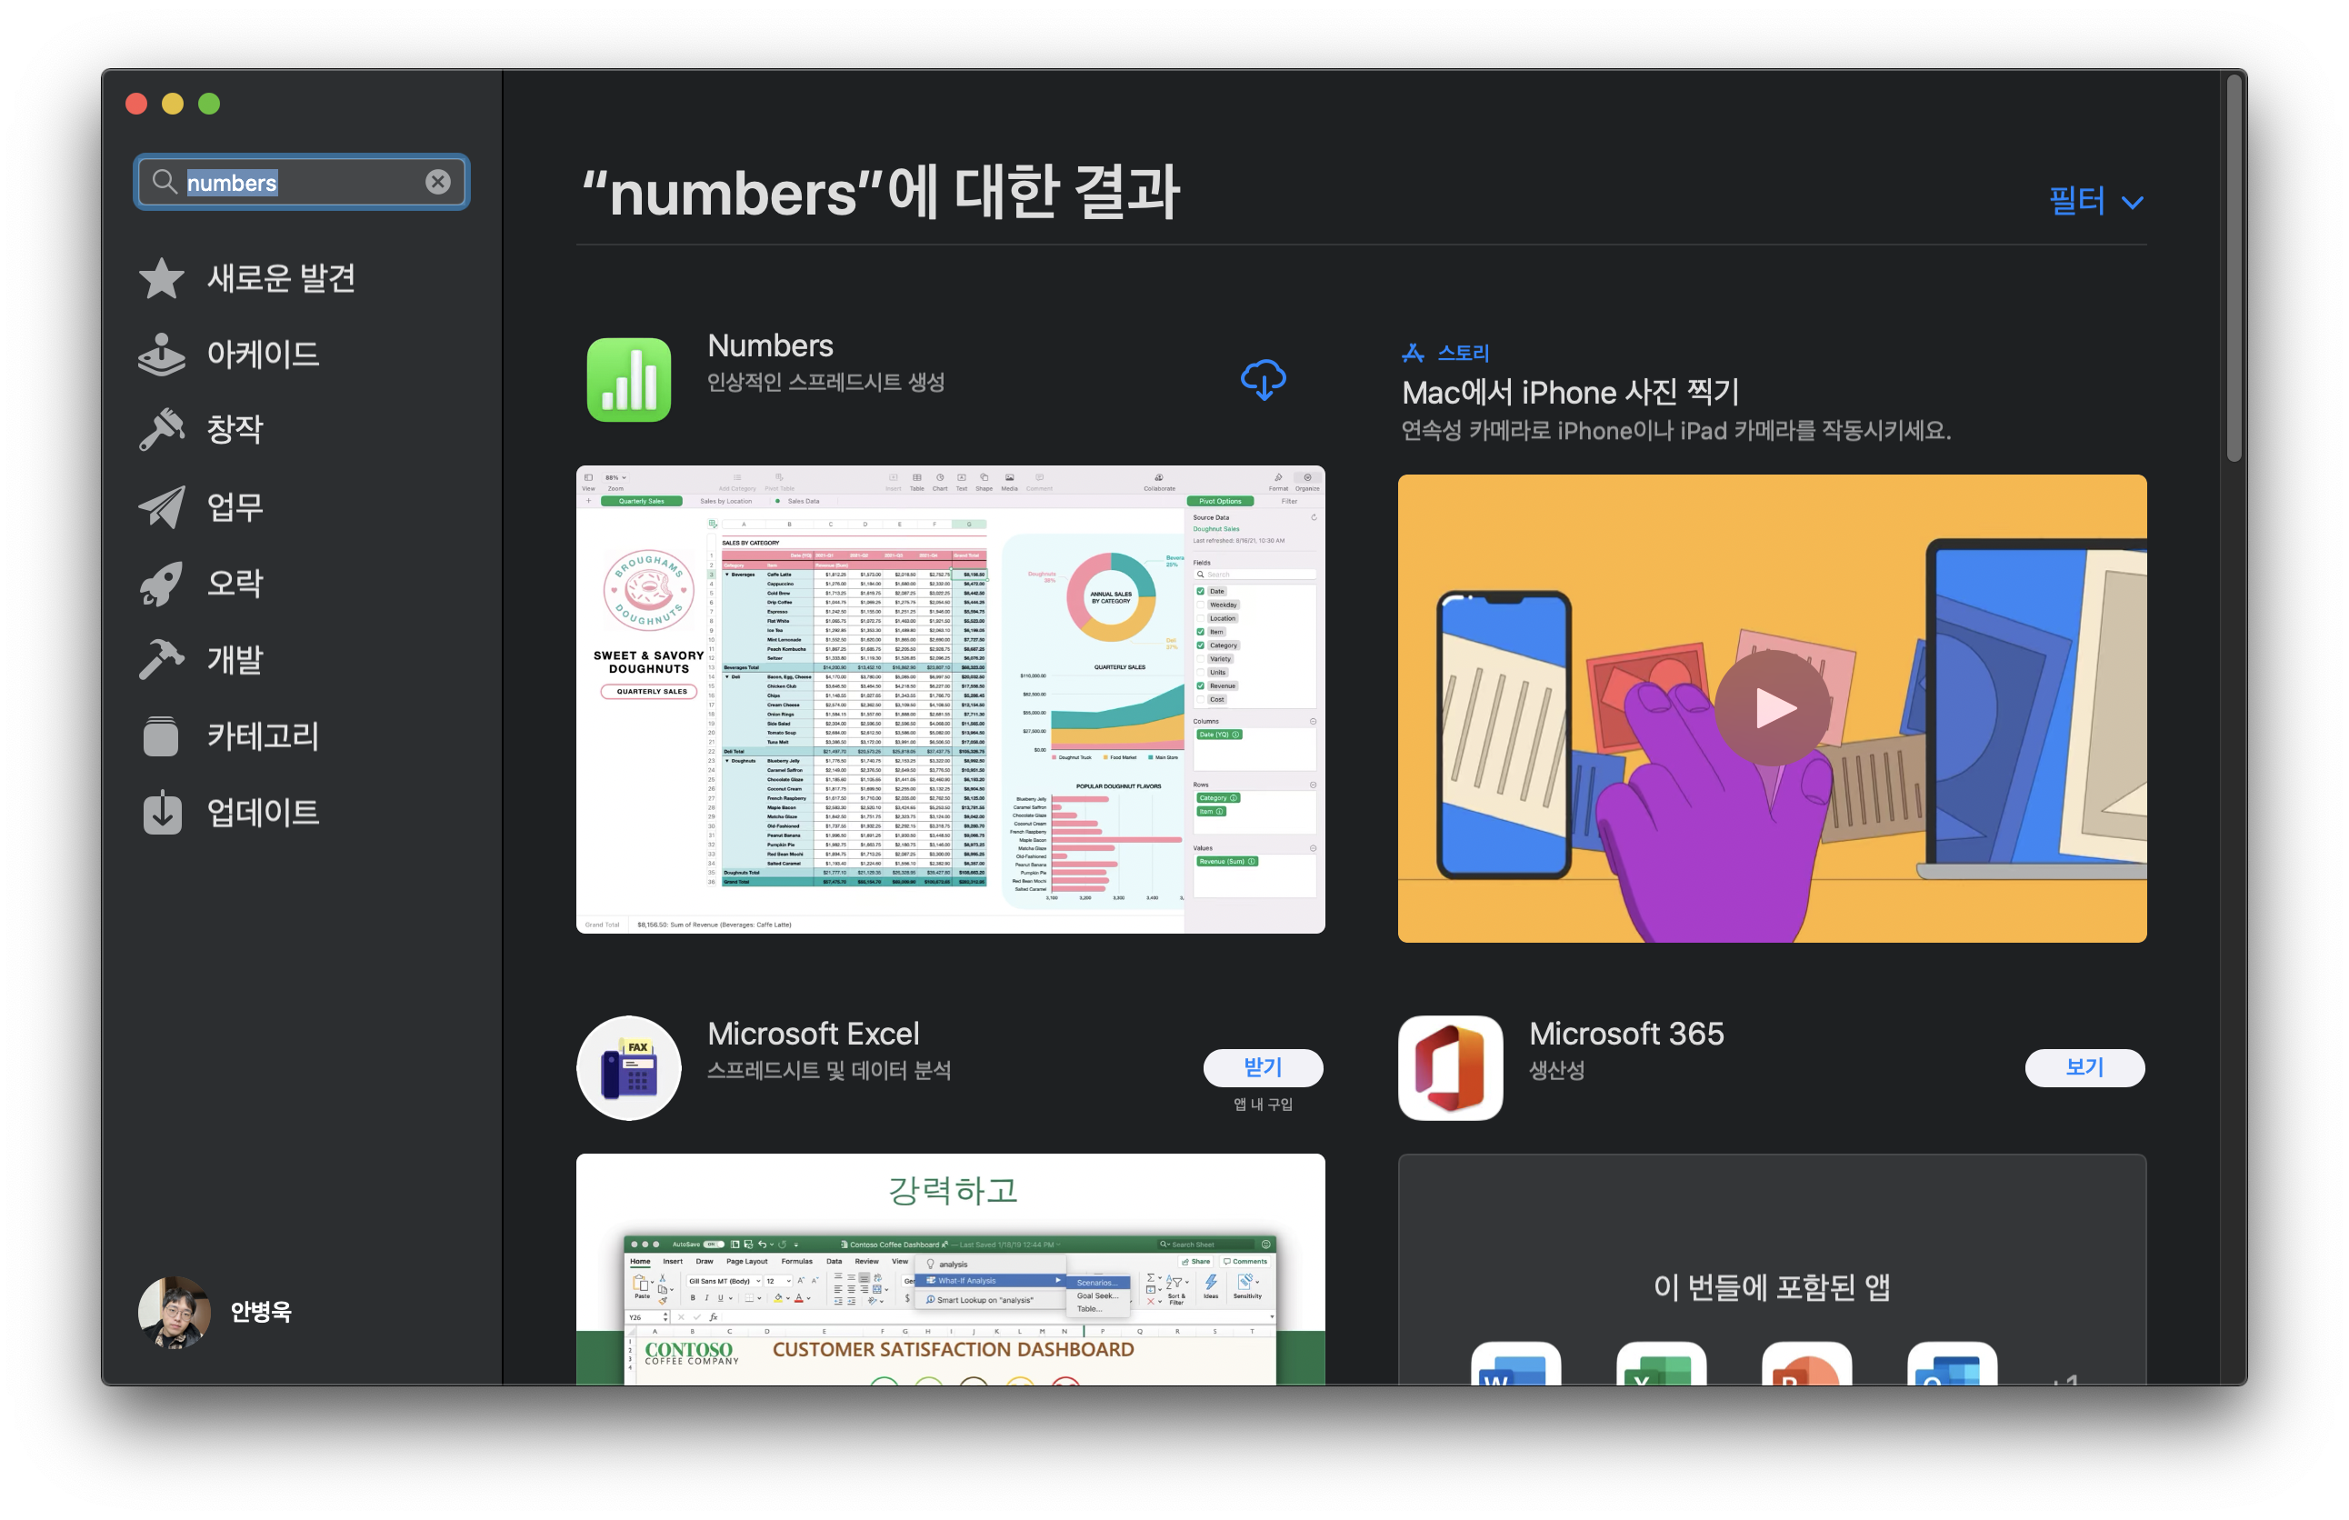2349x1520 pixels.
Task: Click the 앱 내 구입 label
Action: [x=1263, y=1105]
